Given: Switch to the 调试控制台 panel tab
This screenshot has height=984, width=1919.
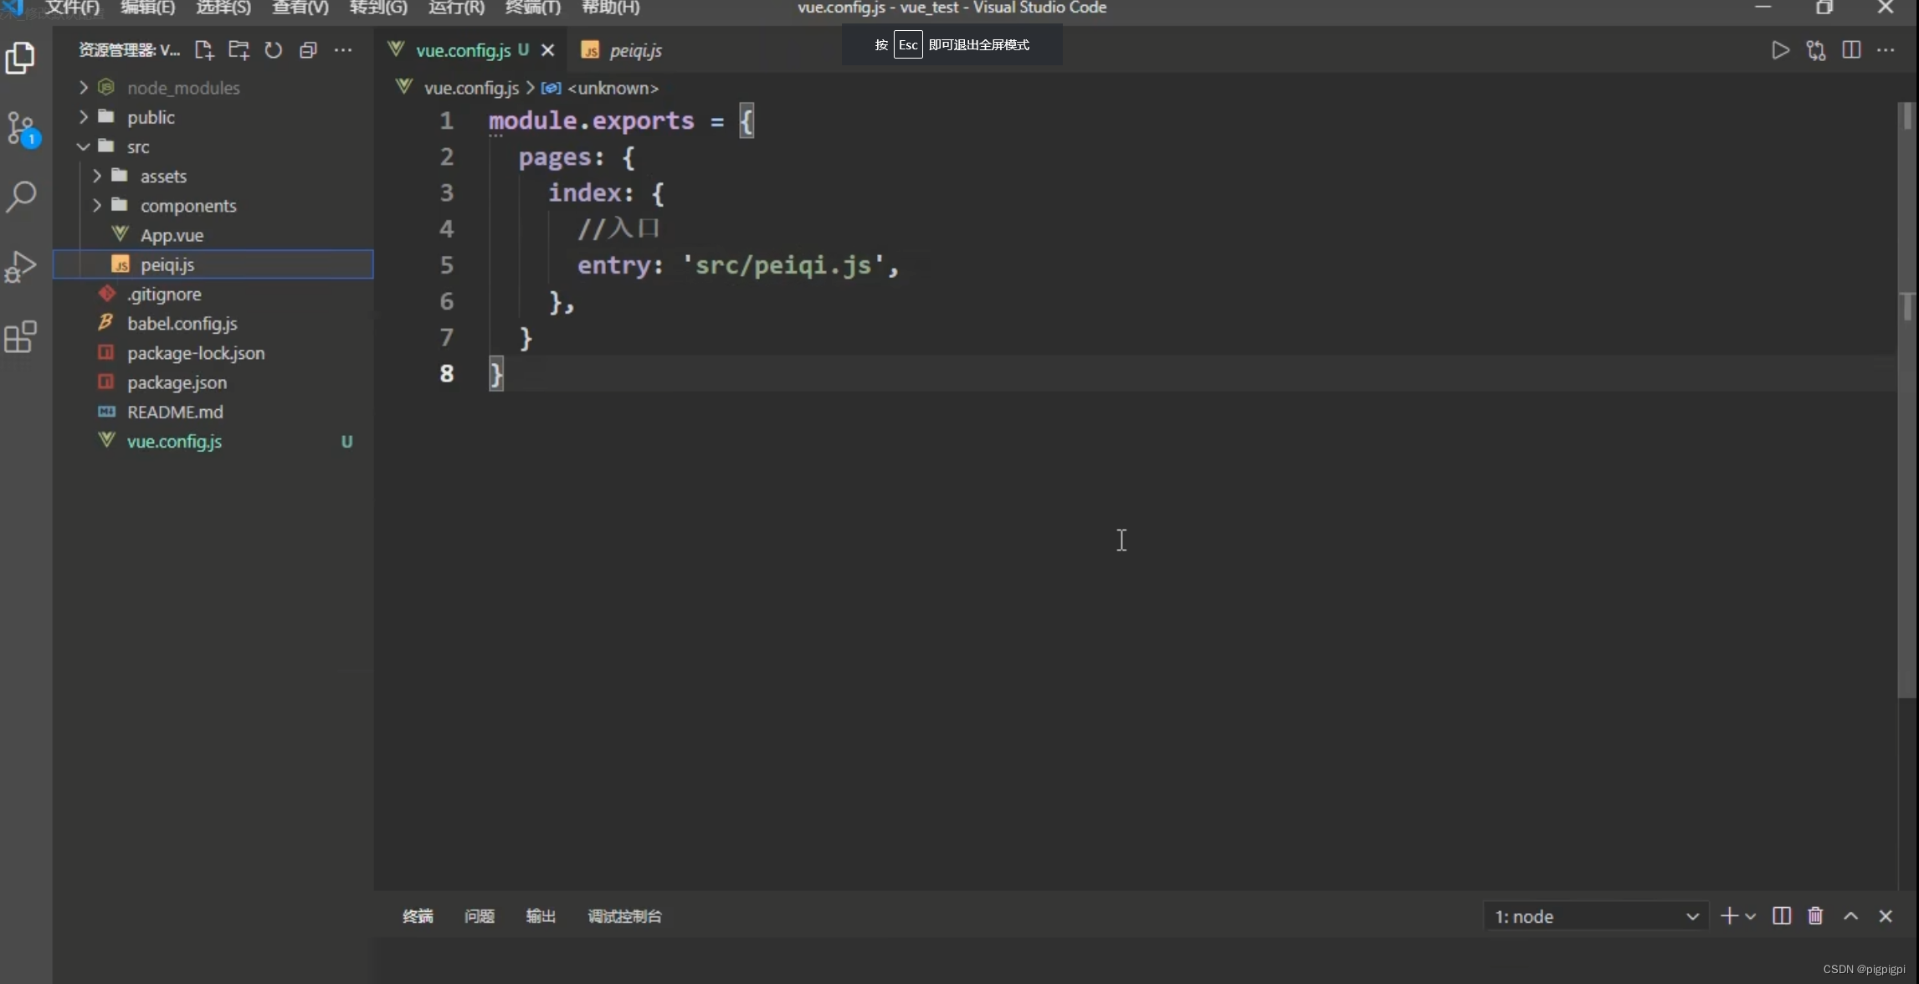Looking at the screenshot, I should coord(625,916).
